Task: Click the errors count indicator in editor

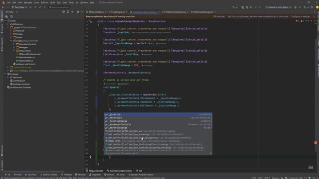Action: pyautogui.click(x=298, y=21)
